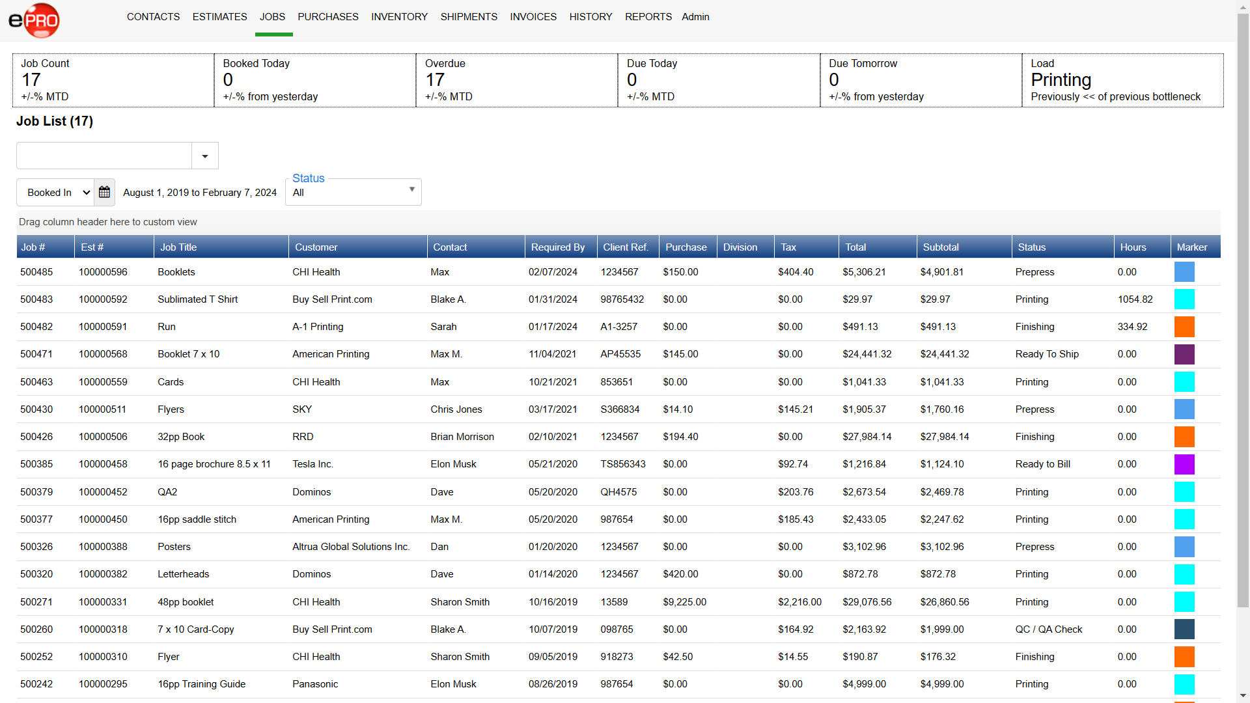Open the date range calendar picker
Screen dimensions: 1250x703
click(104, 192)
